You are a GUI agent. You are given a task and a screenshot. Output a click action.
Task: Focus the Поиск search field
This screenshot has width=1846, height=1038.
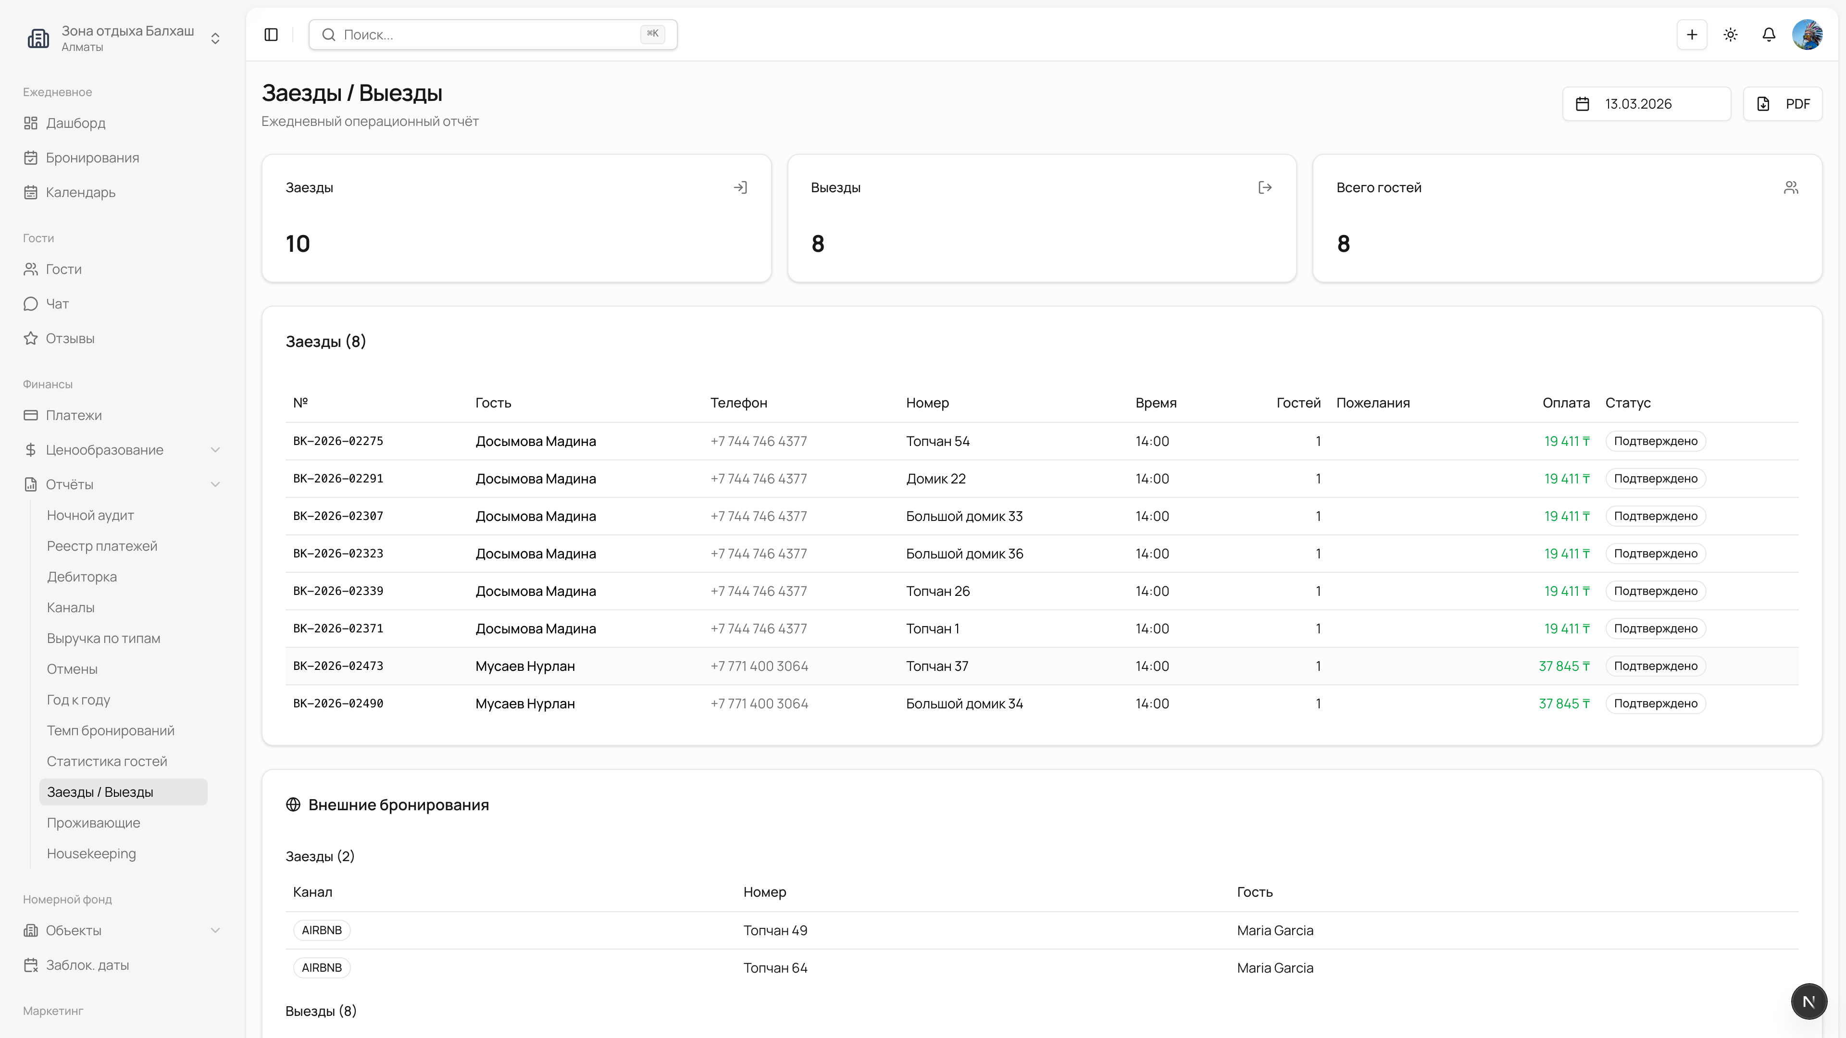click(x=493, y=35)
